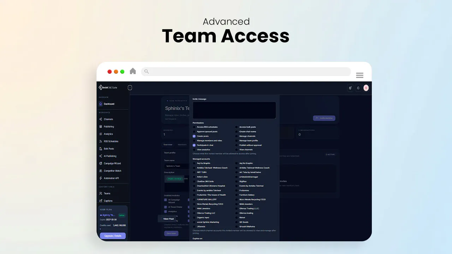Click the Dashboard icon in the sidebar
Screen dimensions: 452x254
(101, 104)
